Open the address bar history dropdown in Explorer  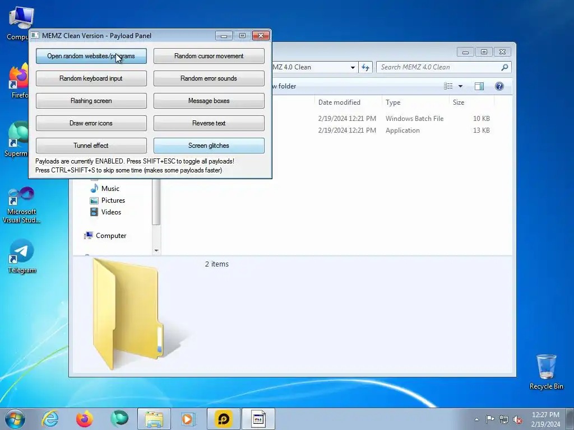click(353, 67)
